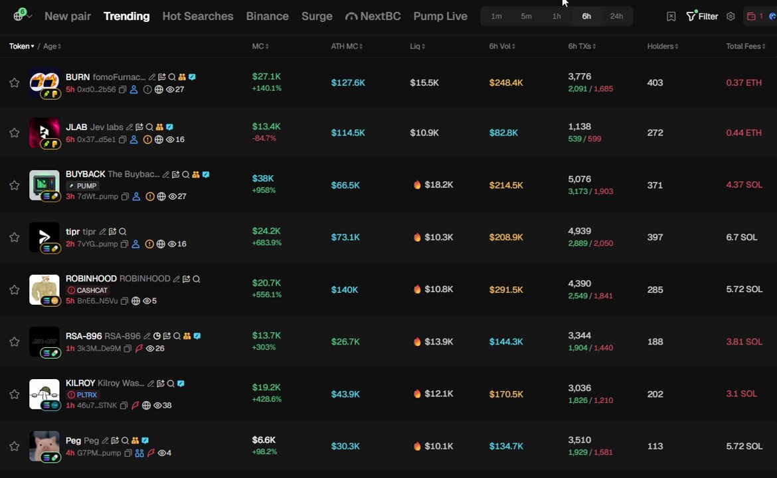This screenshot has height=478, width=777.
Task: Click the PUMP tag under BUYBACK
Action: [82, 186]
